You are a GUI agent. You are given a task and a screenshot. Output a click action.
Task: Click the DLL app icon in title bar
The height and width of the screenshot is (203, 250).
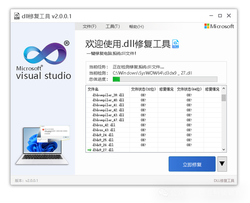point(17,16)
